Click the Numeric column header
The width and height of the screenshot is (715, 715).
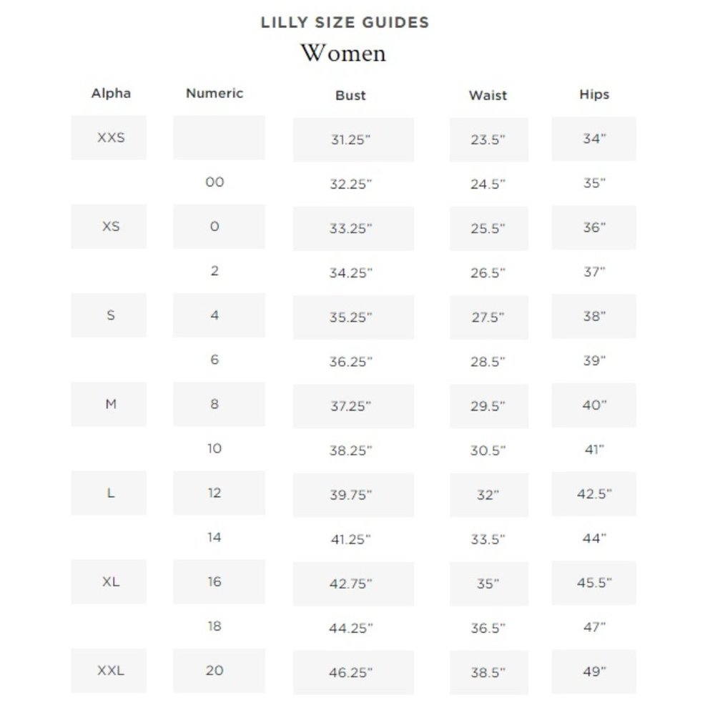point(214,93)
